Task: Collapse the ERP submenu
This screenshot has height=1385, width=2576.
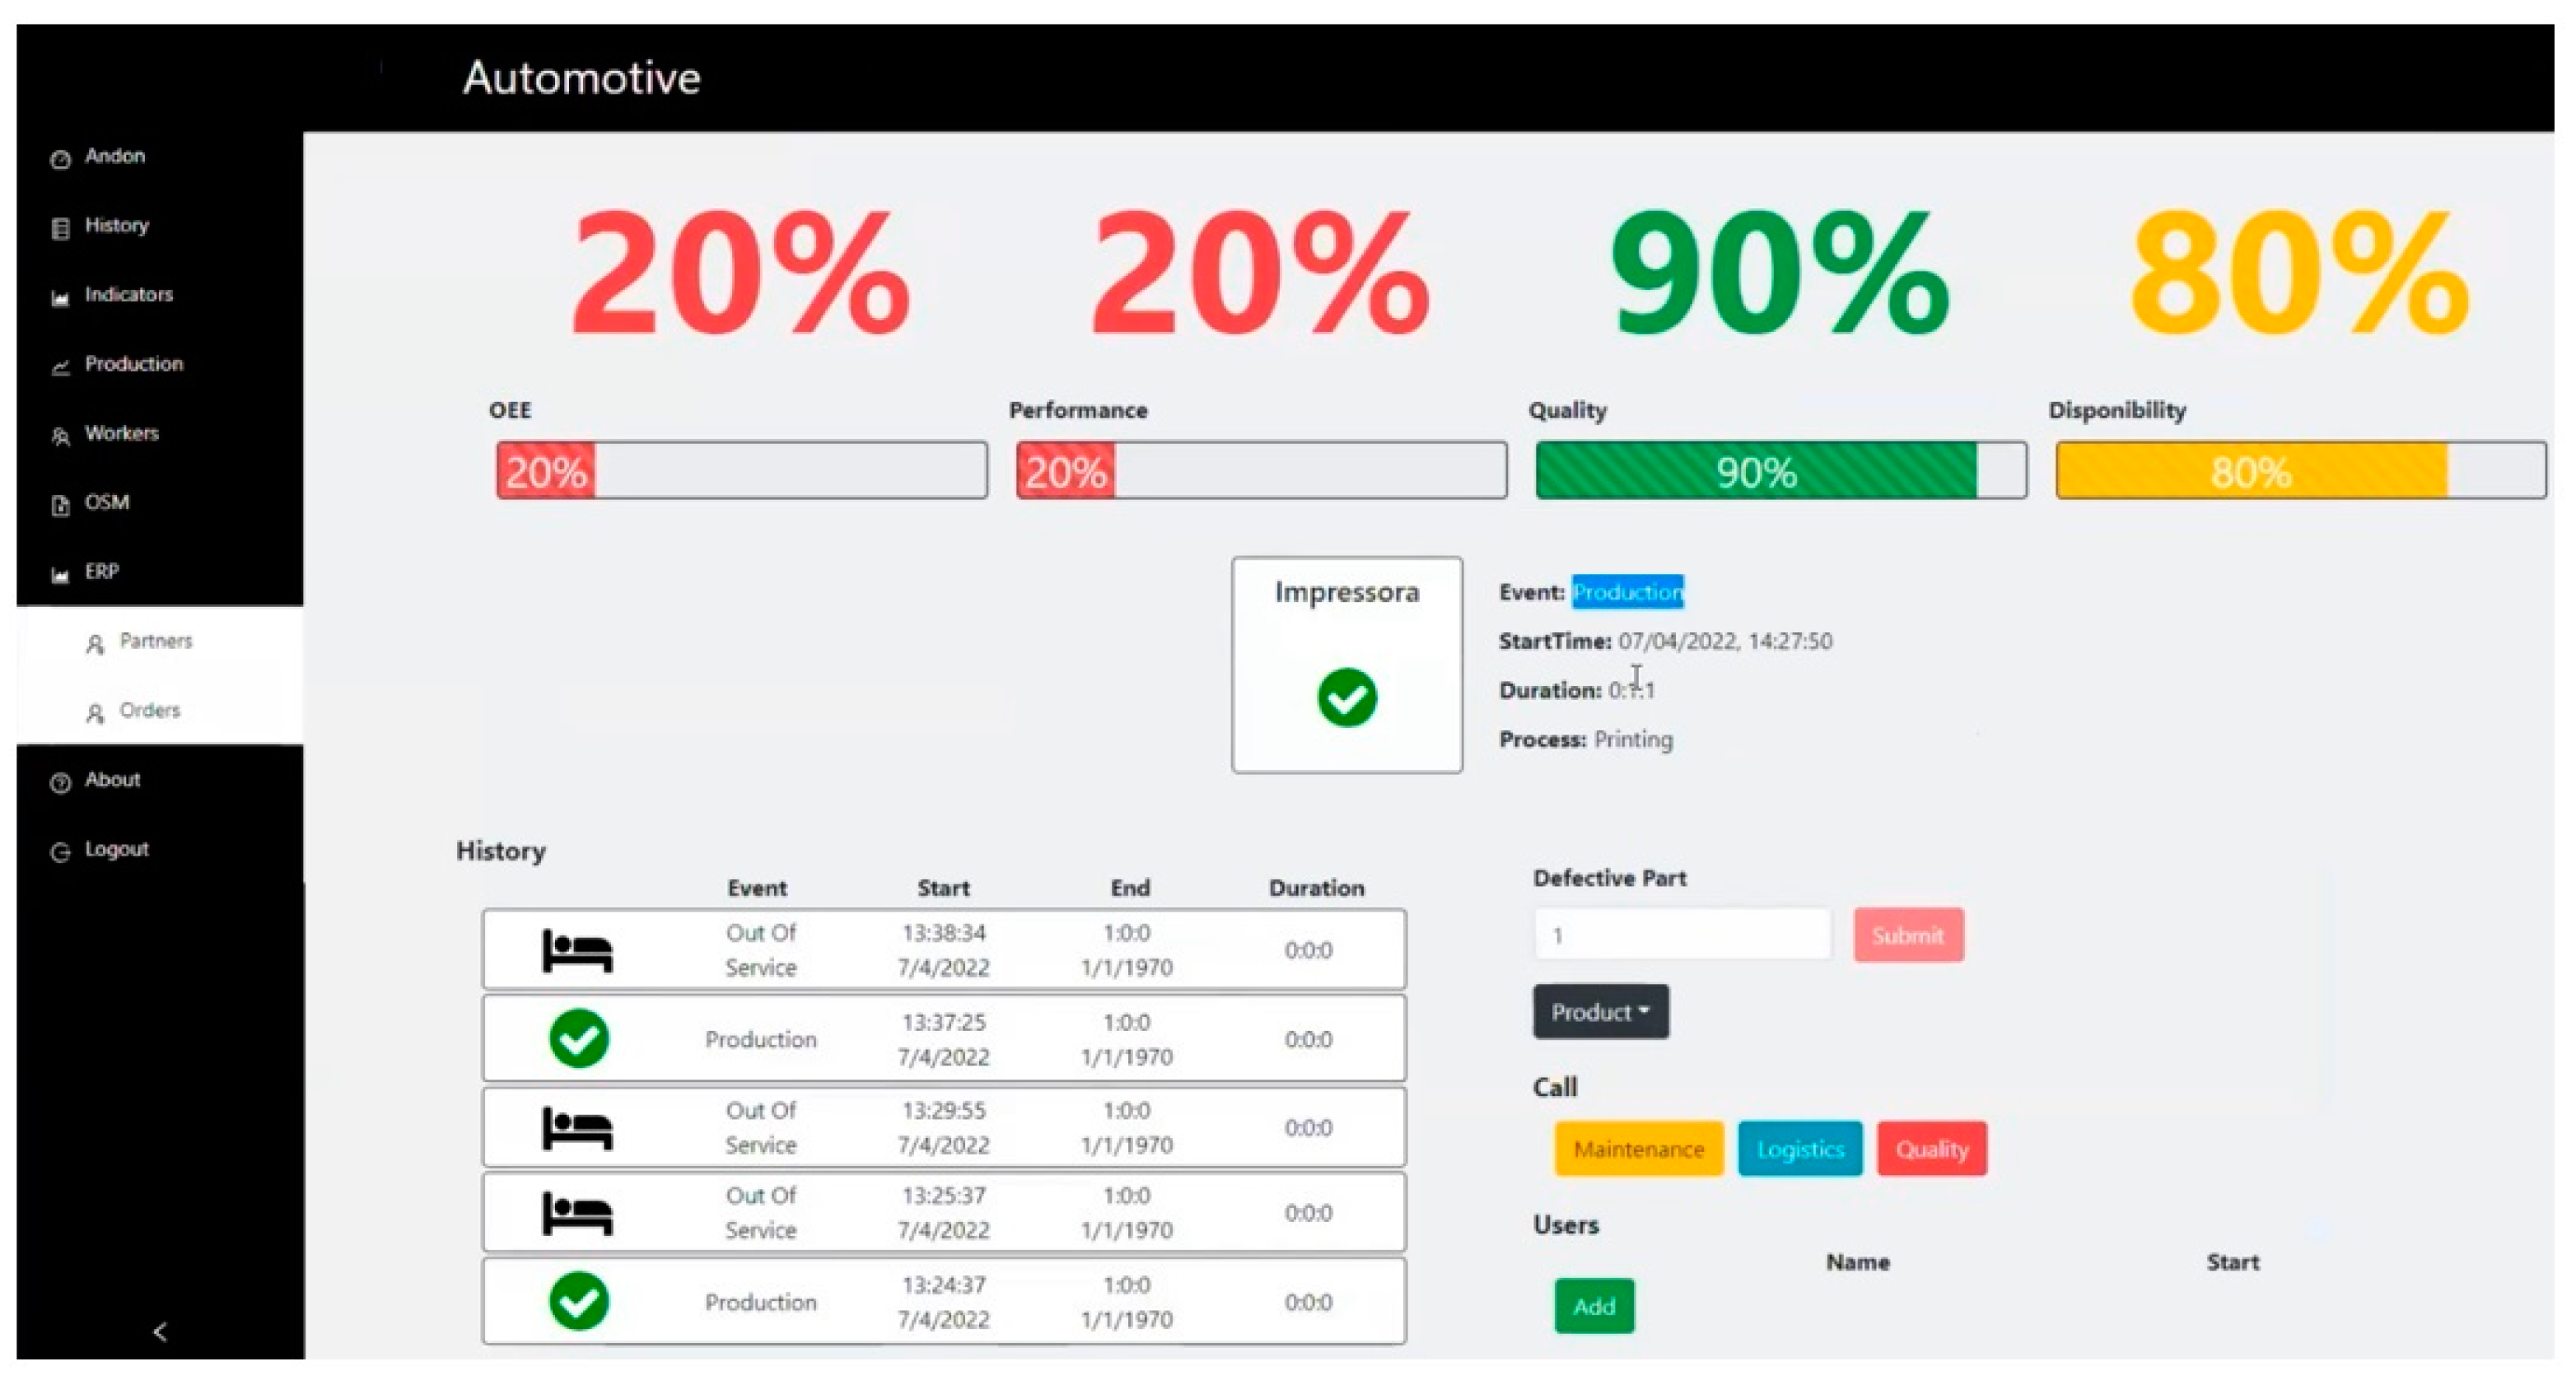Action: click(102, 572)
